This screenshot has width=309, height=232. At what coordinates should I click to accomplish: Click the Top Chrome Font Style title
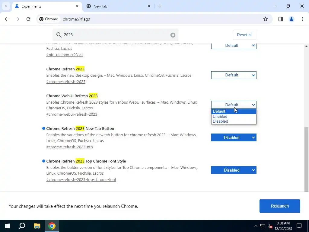pyautogui.click(x=86, y=161)
